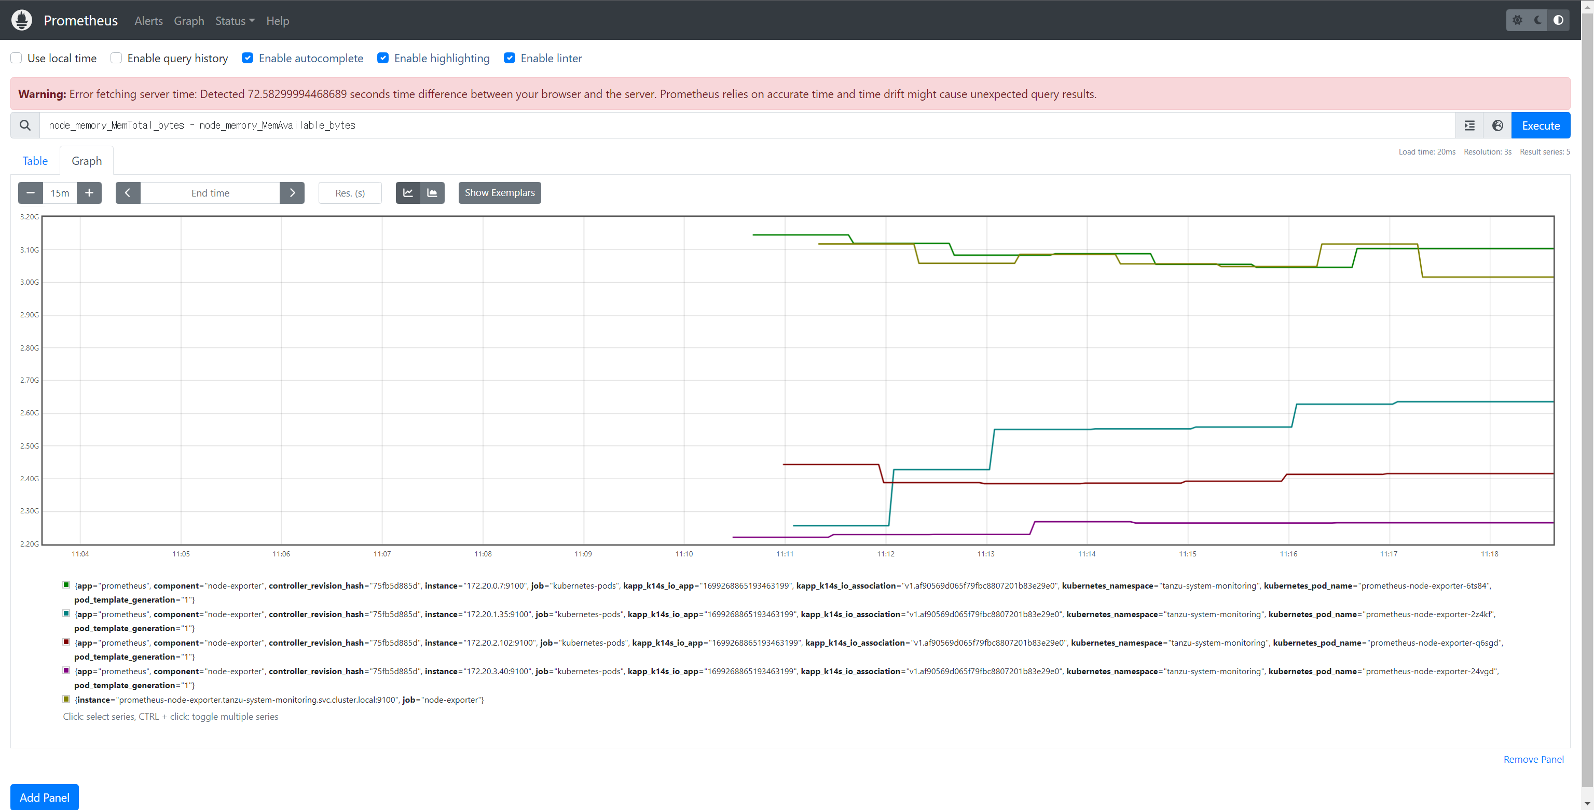This screenshot has width=1594, height=810.
Task: Enable query history checkbox
Action: tap(116, 58)
